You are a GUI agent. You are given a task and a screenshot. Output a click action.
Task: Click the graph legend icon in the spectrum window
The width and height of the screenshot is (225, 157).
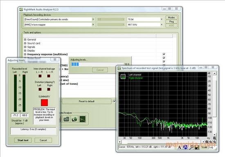[x=123, y=77]
